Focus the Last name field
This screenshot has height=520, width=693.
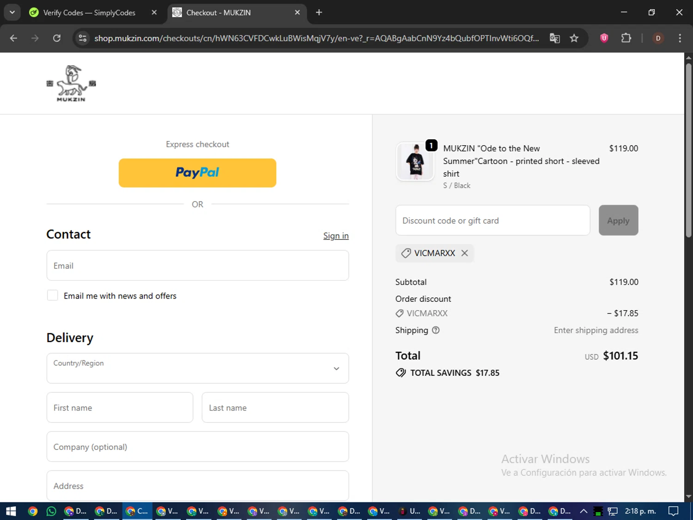point(275,408)
